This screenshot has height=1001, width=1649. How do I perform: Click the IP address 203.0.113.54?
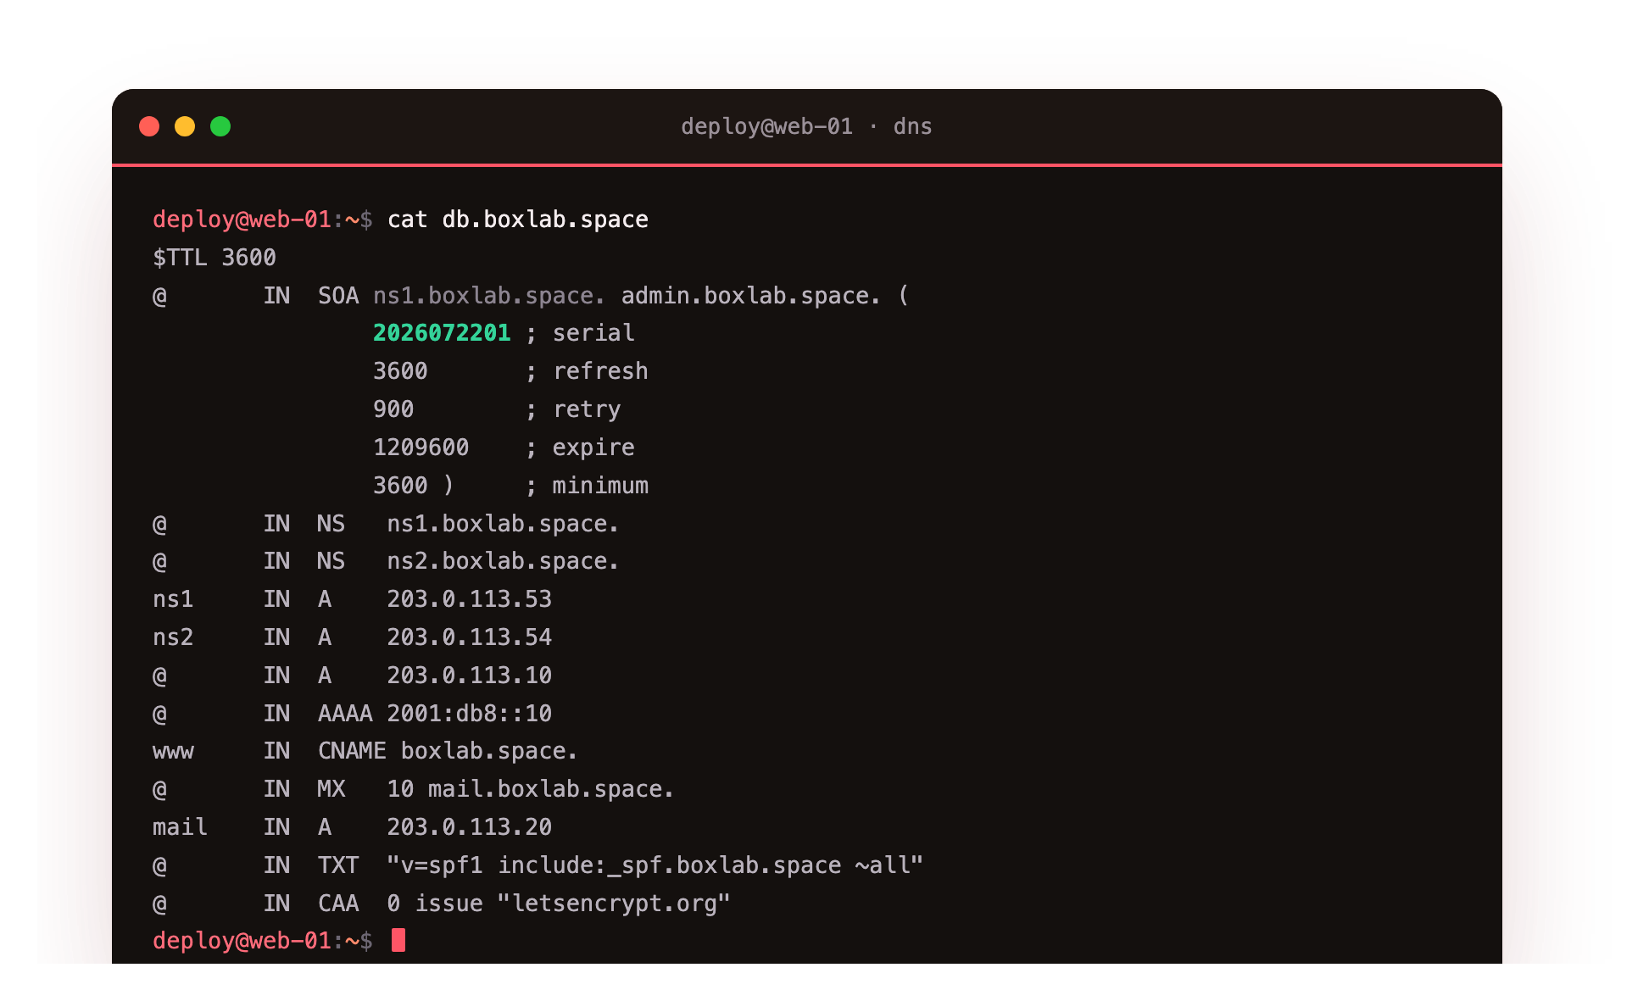point(470,637)
